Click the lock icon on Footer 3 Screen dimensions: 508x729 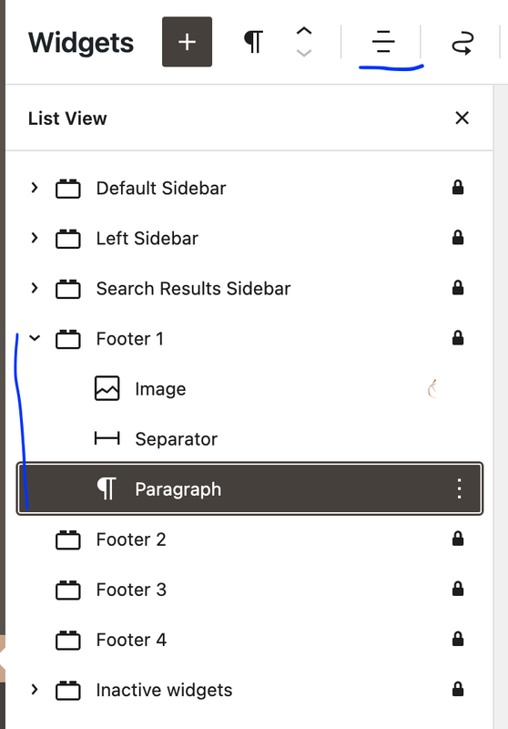point(458,589)
